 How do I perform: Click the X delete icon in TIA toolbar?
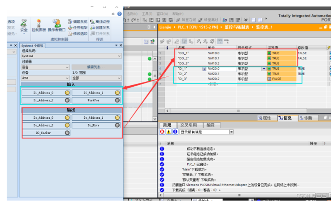pos(246,20)
